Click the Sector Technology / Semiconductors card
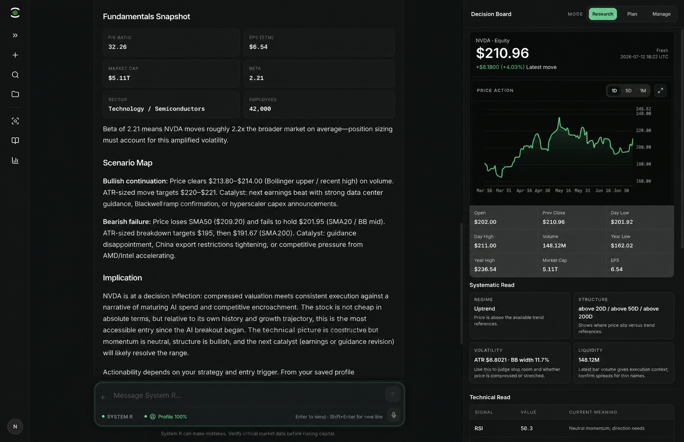The image size is (684, 442). click(x=171, y=105)
